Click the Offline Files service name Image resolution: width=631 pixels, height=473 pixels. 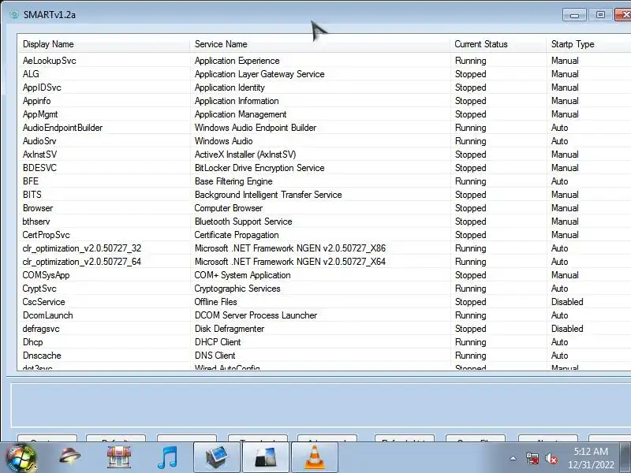coord(215,302)
